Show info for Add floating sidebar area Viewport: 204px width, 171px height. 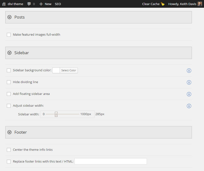189,94
